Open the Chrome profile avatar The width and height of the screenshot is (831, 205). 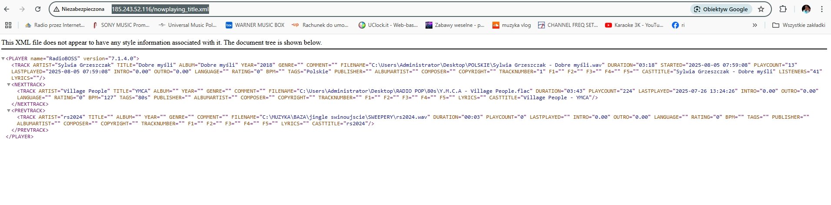(806, 9)
